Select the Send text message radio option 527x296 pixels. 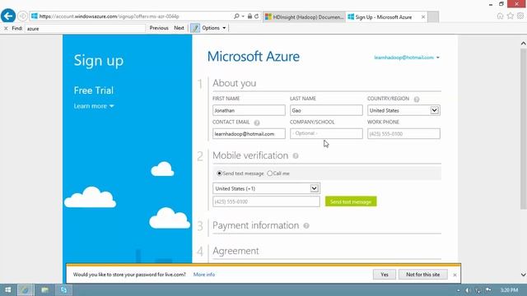[x=220, y=173]
